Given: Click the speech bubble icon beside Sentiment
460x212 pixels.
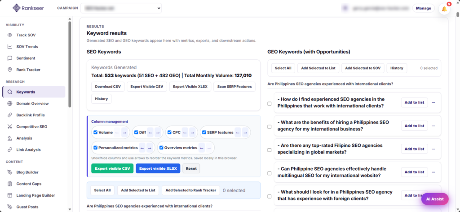Looking at the screenshot, I should 10,58.
